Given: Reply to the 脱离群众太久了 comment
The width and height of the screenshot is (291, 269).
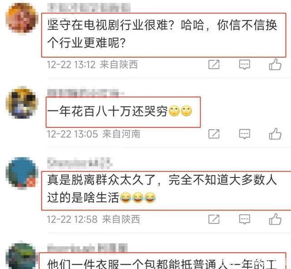Looking at the screenshot, I should [245, 219].
